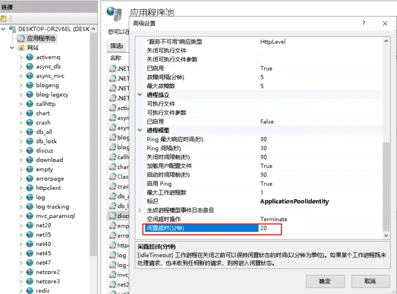This screenshot has width=397, height=294.
Task: Click the server icon for DESKTOP-OR2V6EL
Action: tap(13, 29)
